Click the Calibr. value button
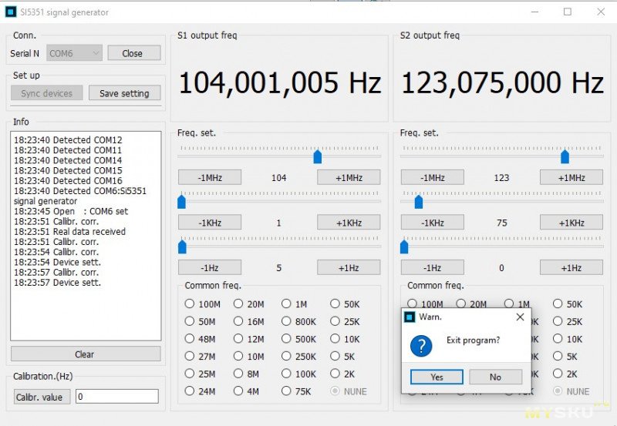This screenshot has width=617, height=426. coord(41,397)
